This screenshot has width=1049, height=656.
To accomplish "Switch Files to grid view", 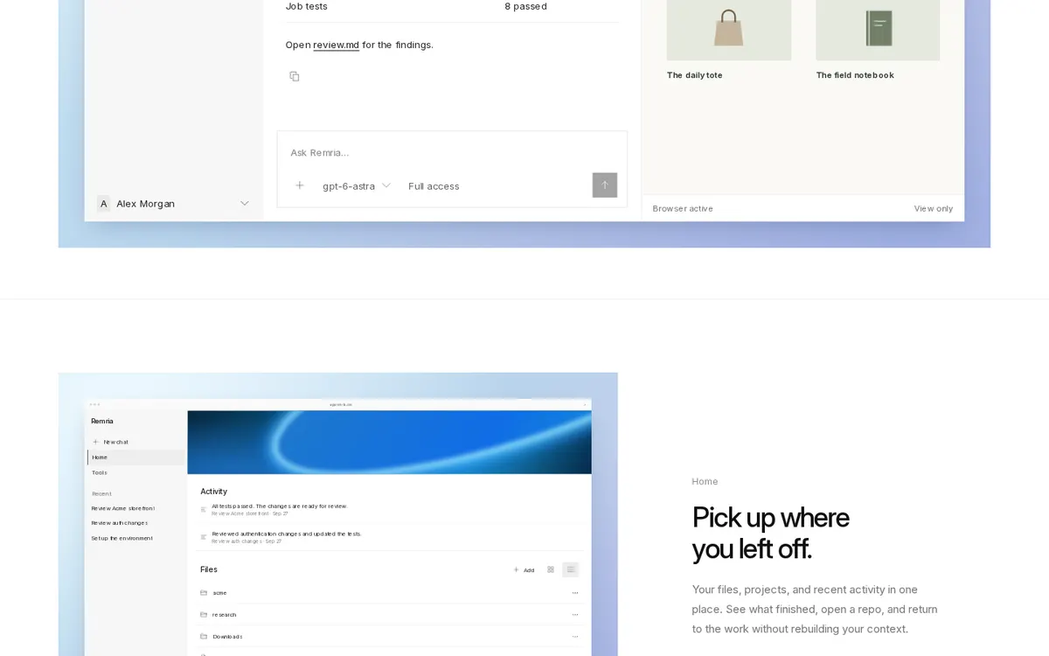I will point(551,569).
